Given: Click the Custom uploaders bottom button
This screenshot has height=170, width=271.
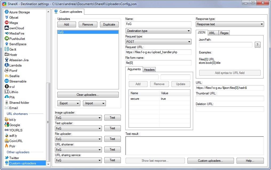Looking at the screenshot, I should click(210, 161).
